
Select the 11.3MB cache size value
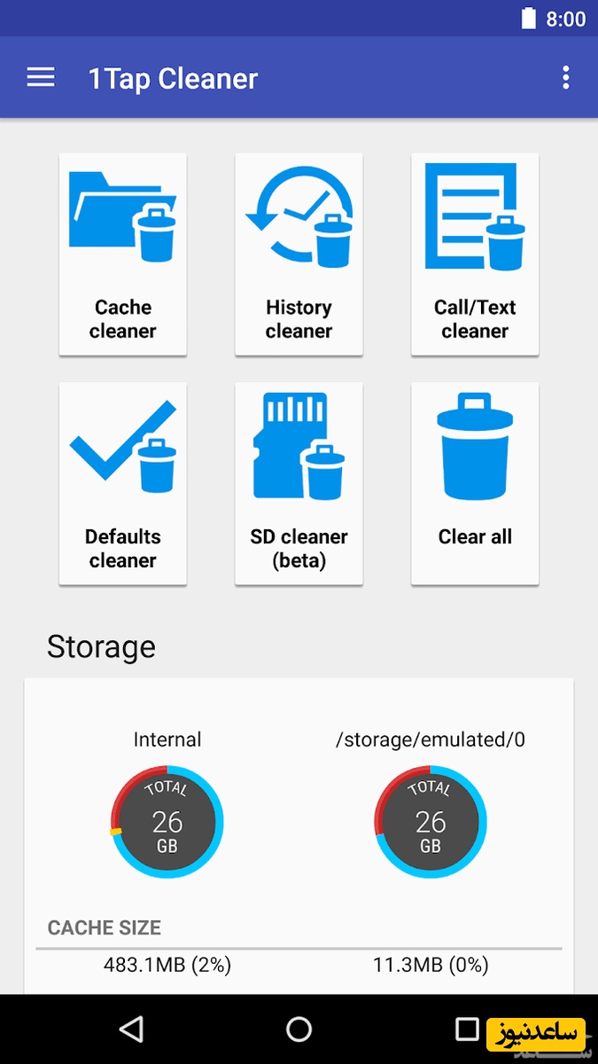[430, 964]
